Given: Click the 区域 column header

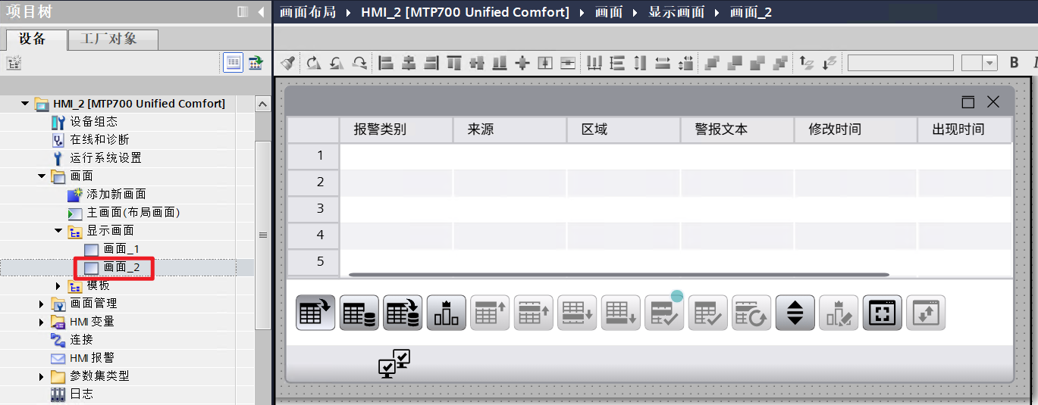Looking at the screenshot, I should click(624, 129).
